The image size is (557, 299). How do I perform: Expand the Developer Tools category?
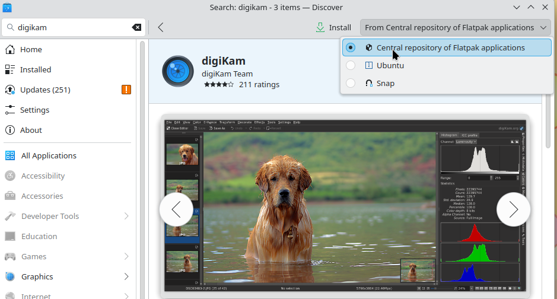pos(126,217)
